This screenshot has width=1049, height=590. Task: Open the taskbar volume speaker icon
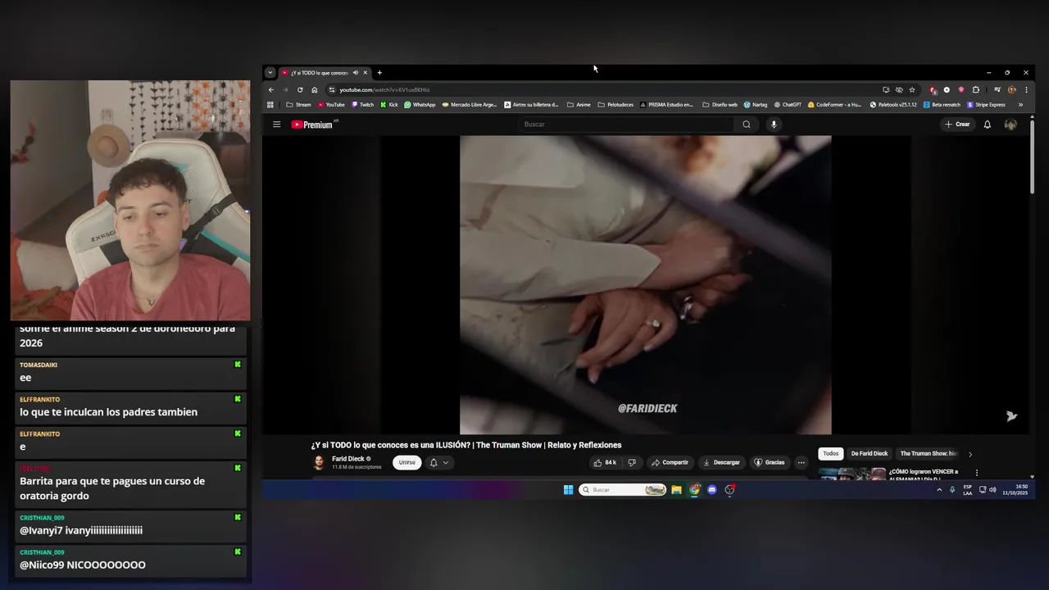pyautogui.click(x=992, y=490)
